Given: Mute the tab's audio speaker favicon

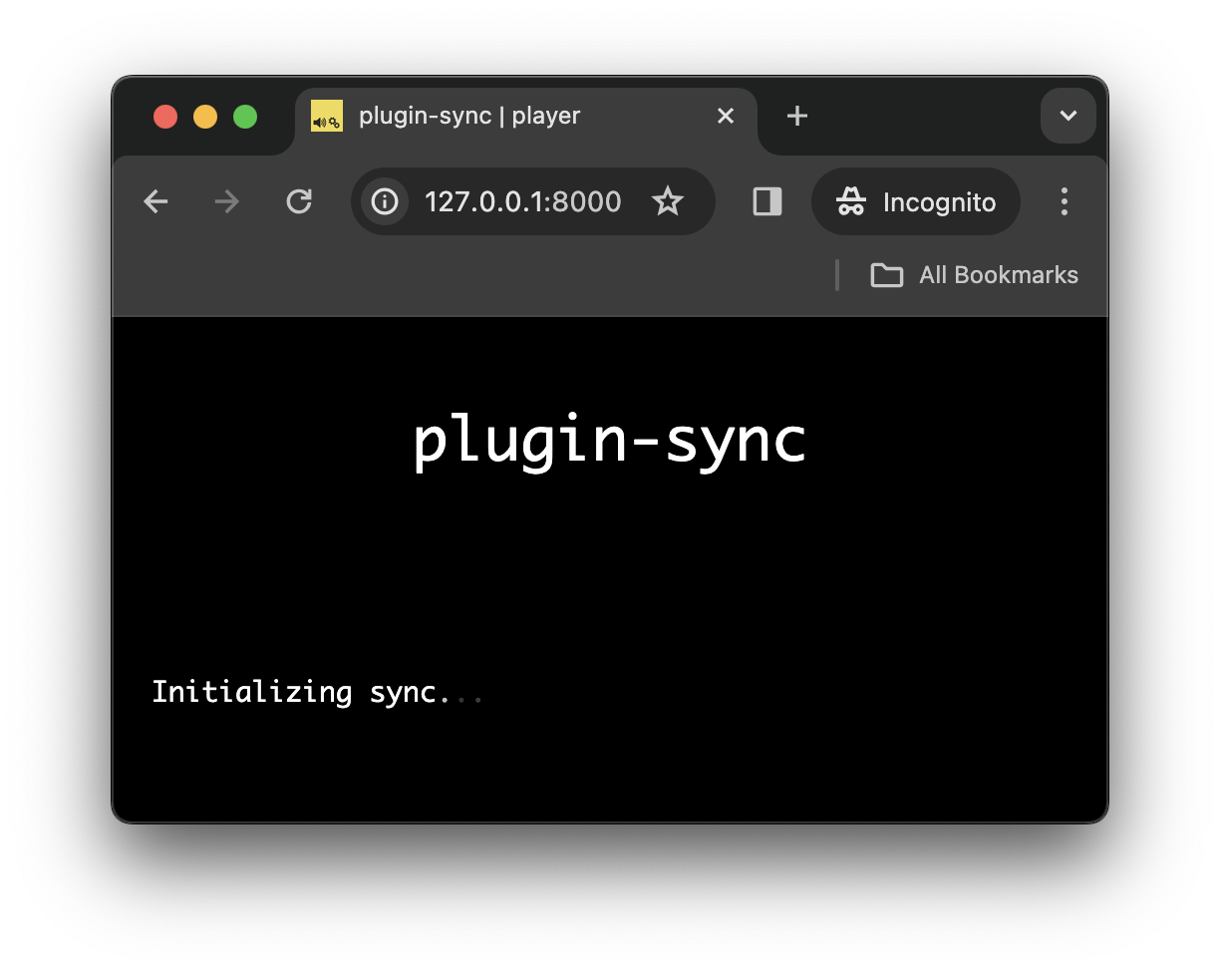Looking at the screenshot, I should coord(327,116).
